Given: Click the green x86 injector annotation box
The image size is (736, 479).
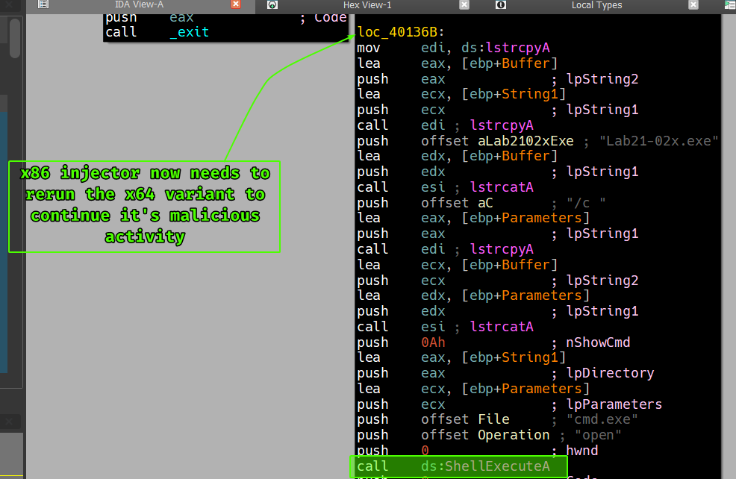Looking at the screenshot, I should pos(144,205).
